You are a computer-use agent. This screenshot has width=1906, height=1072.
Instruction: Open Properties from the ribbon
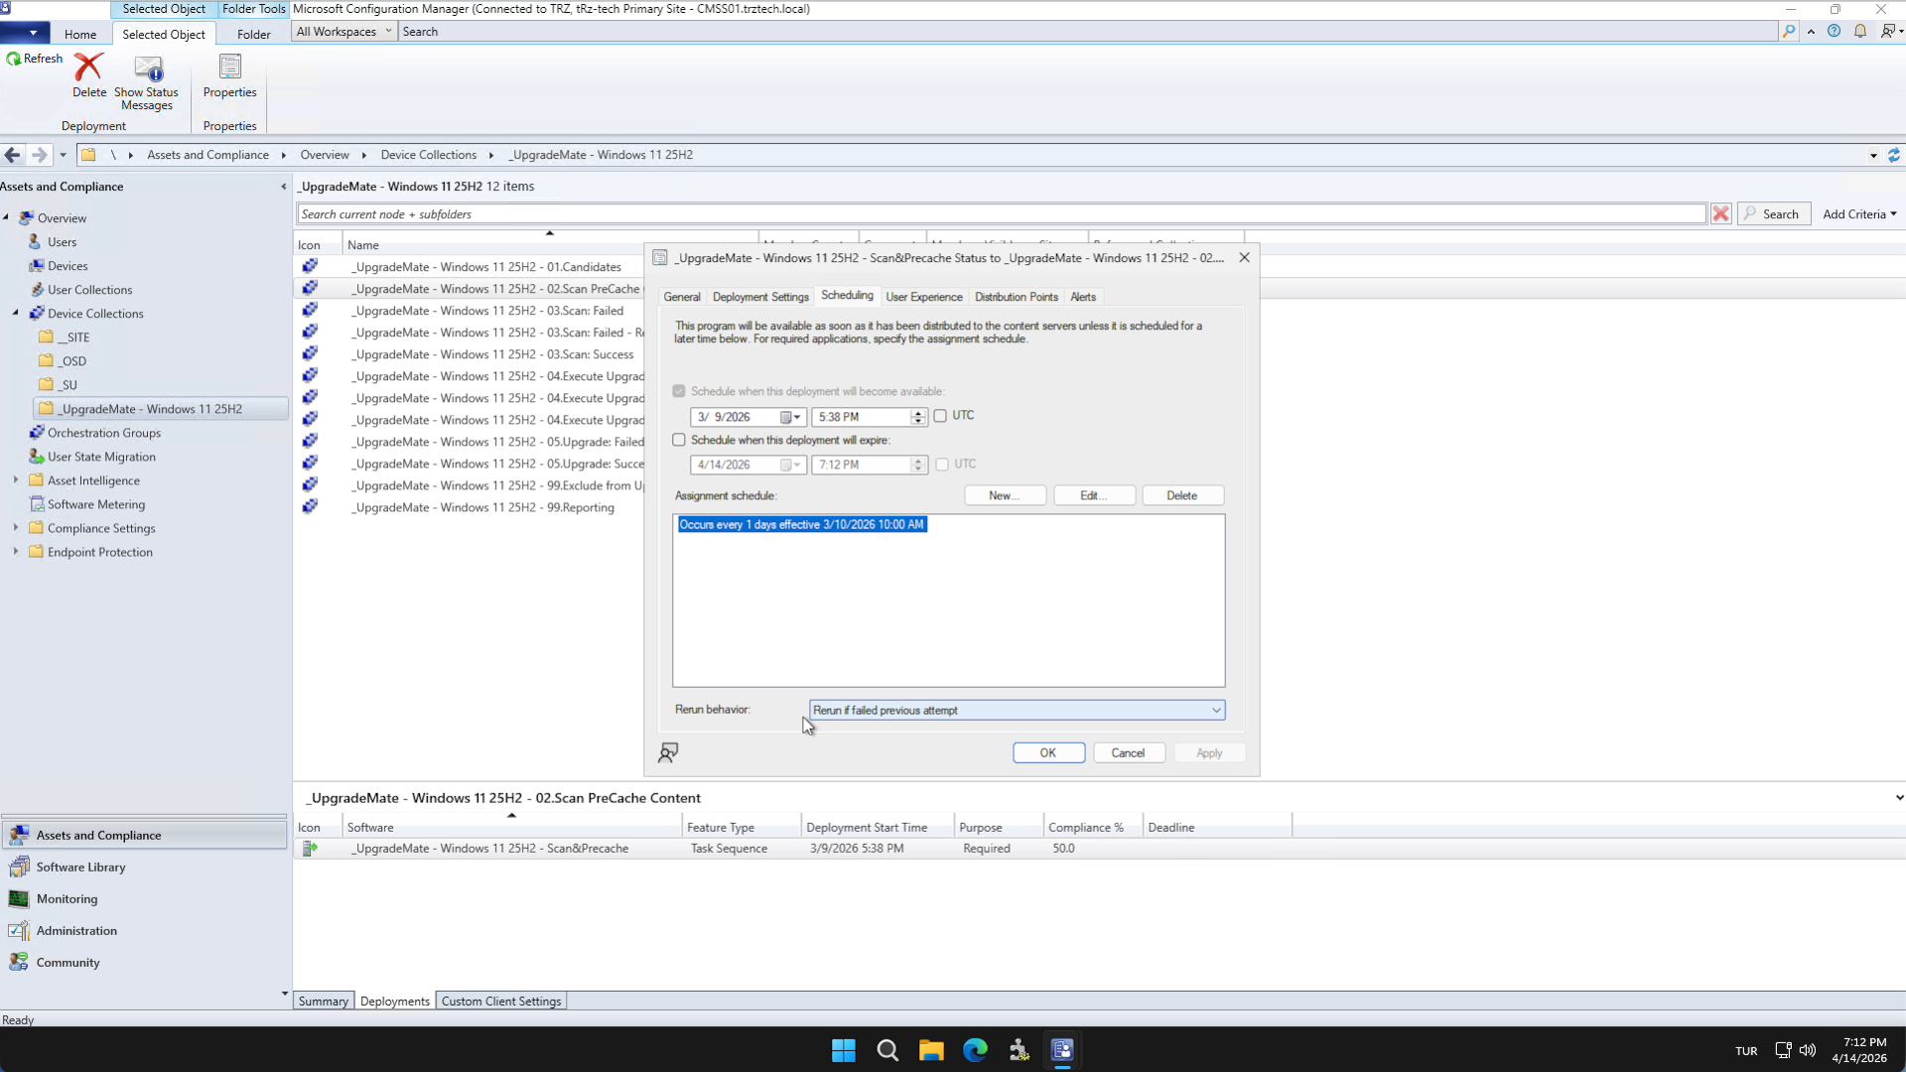(229, 75)
